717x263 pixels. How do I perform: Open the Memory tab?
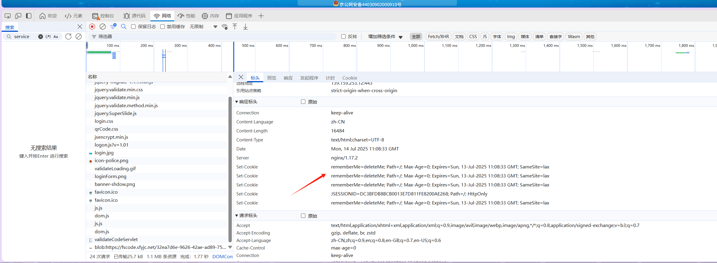[210, 16]
